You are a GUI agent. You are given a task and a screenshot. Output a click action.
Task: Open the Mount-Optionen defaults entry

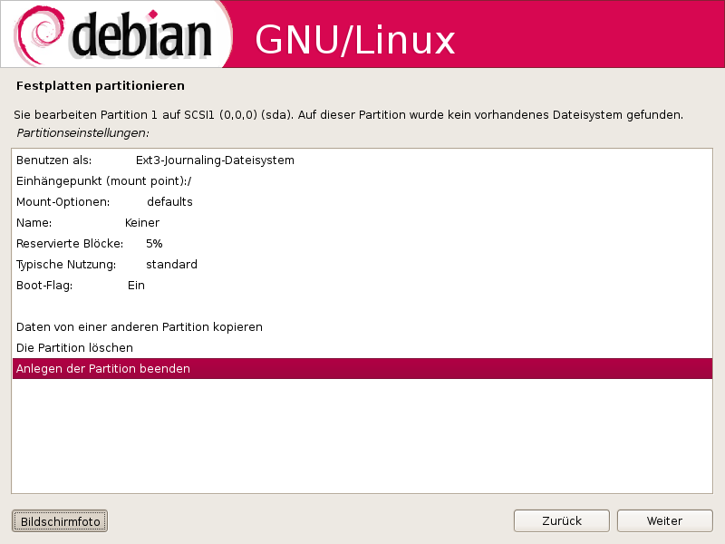click(104, 202)
